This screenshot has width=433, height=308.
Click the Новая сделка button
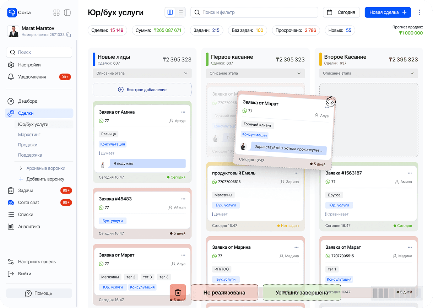pos(388,12)
